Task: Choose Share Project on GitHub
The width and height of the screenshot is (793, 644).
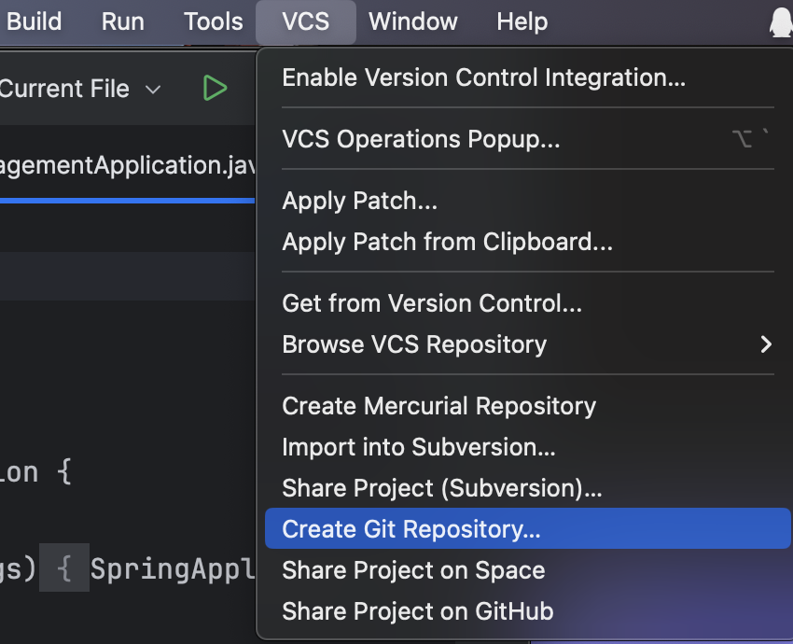Action: [x=417, y=611]
